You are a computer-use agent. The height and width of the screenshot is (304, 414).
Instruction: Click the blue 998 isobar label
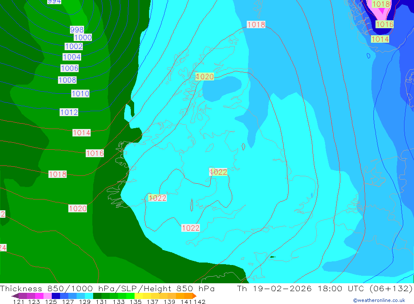77,29
